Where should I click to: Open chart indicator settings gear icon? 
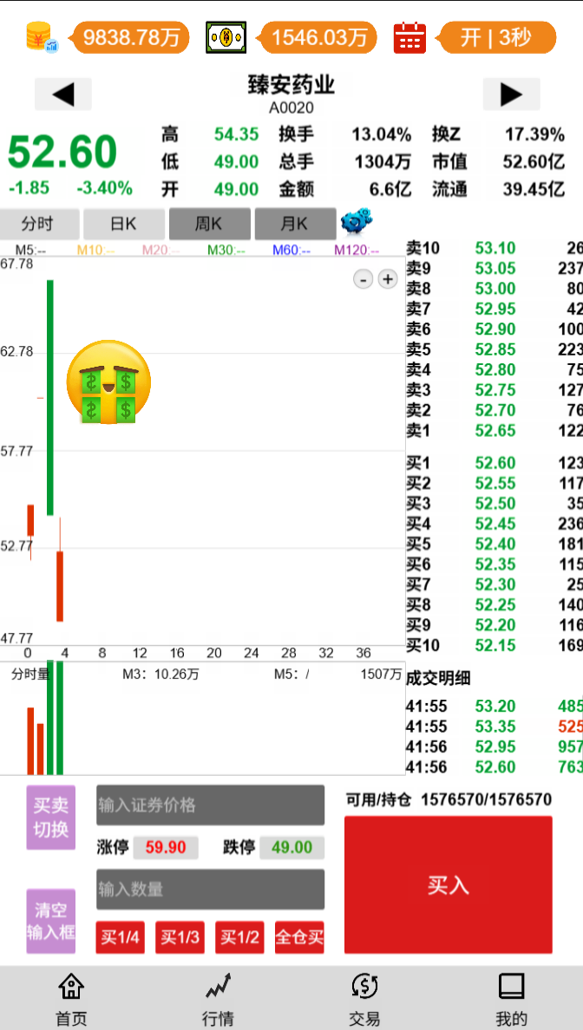coord(356,222)
